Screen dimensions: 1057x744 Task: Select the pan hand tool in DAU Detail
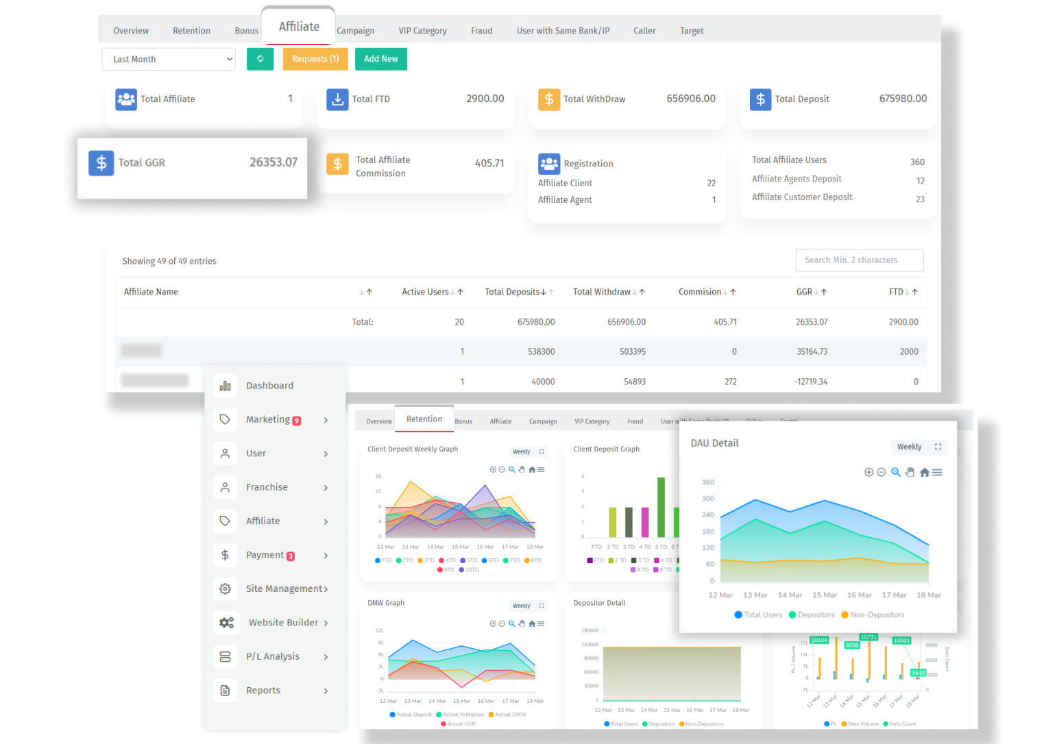(910, 472)
